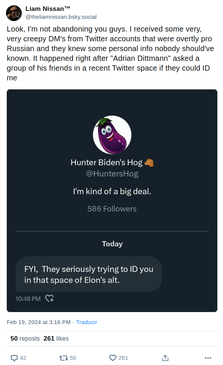Open Liam Nissan's profile avatar
223x365 pixels.
13,13
